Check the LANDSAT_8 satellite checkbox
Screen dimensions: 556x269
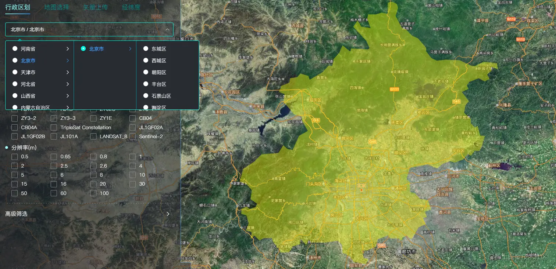pos(93,137)
